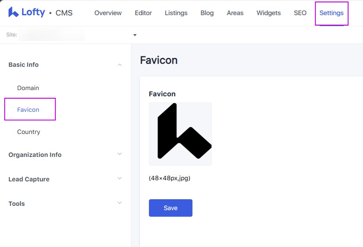Collapse the Basic Info section chevron
363x247 pixels.
120,65
